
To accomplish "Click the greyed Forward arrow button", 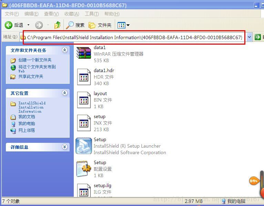I will point(39,25).
